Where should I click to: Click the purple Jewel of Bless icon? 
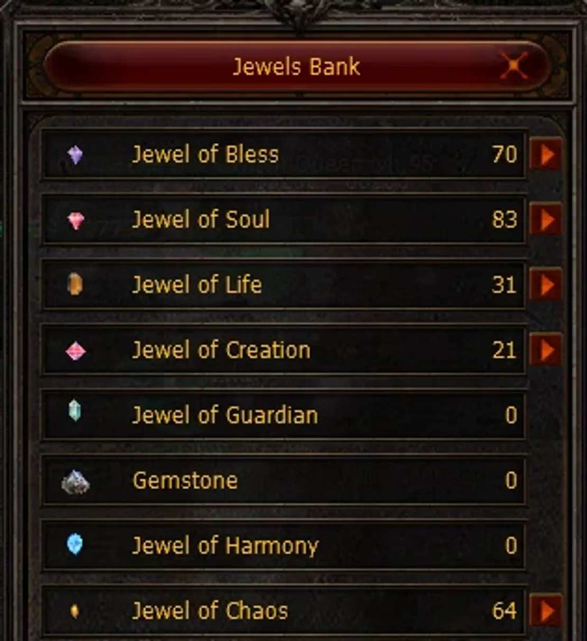76,155
